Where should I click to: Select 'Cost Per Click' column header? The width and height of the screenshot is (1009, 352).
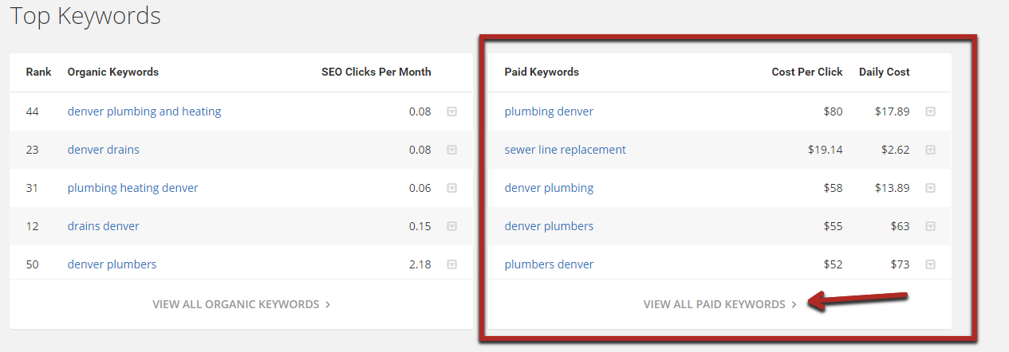pyautogui.click(x=807, y=72)
